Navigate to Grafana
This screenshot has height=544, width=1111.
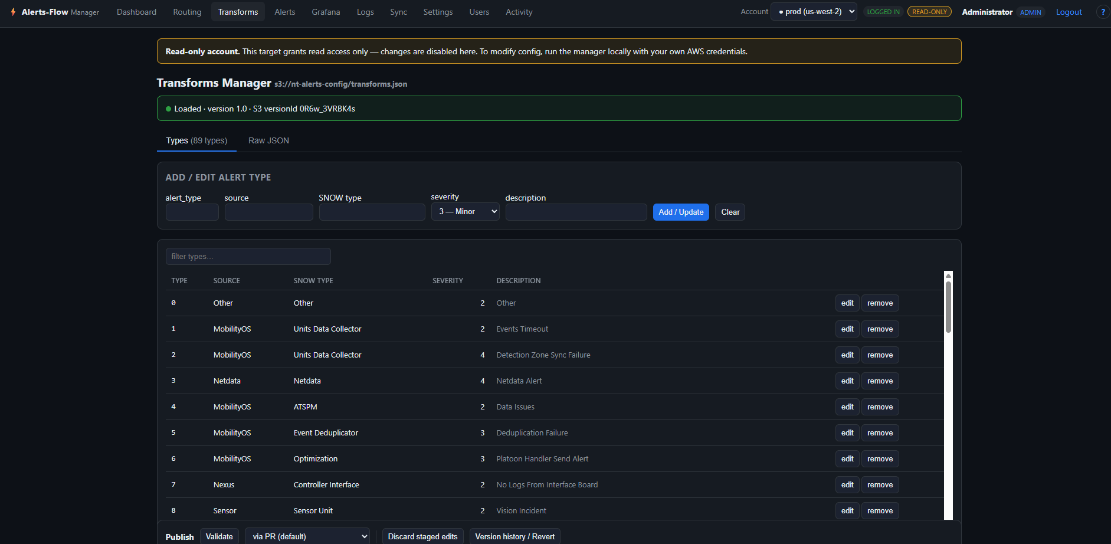pos(326,12)
